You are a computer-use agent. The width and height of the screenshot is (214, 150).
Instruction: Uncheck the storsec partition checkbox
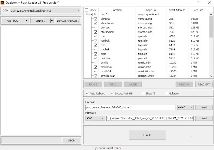tap(96, 27)
